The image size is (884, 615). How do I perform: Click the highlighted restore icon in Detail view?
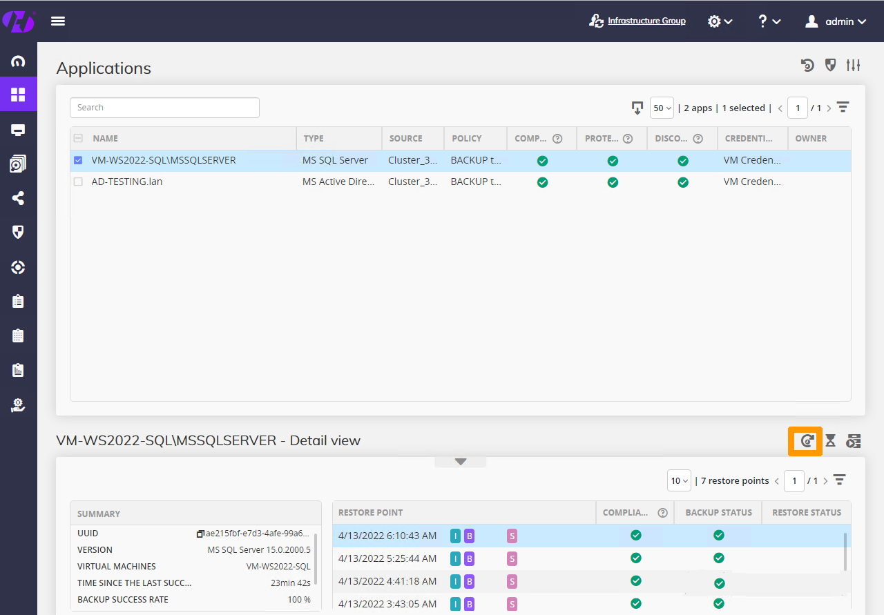[805, 440]
